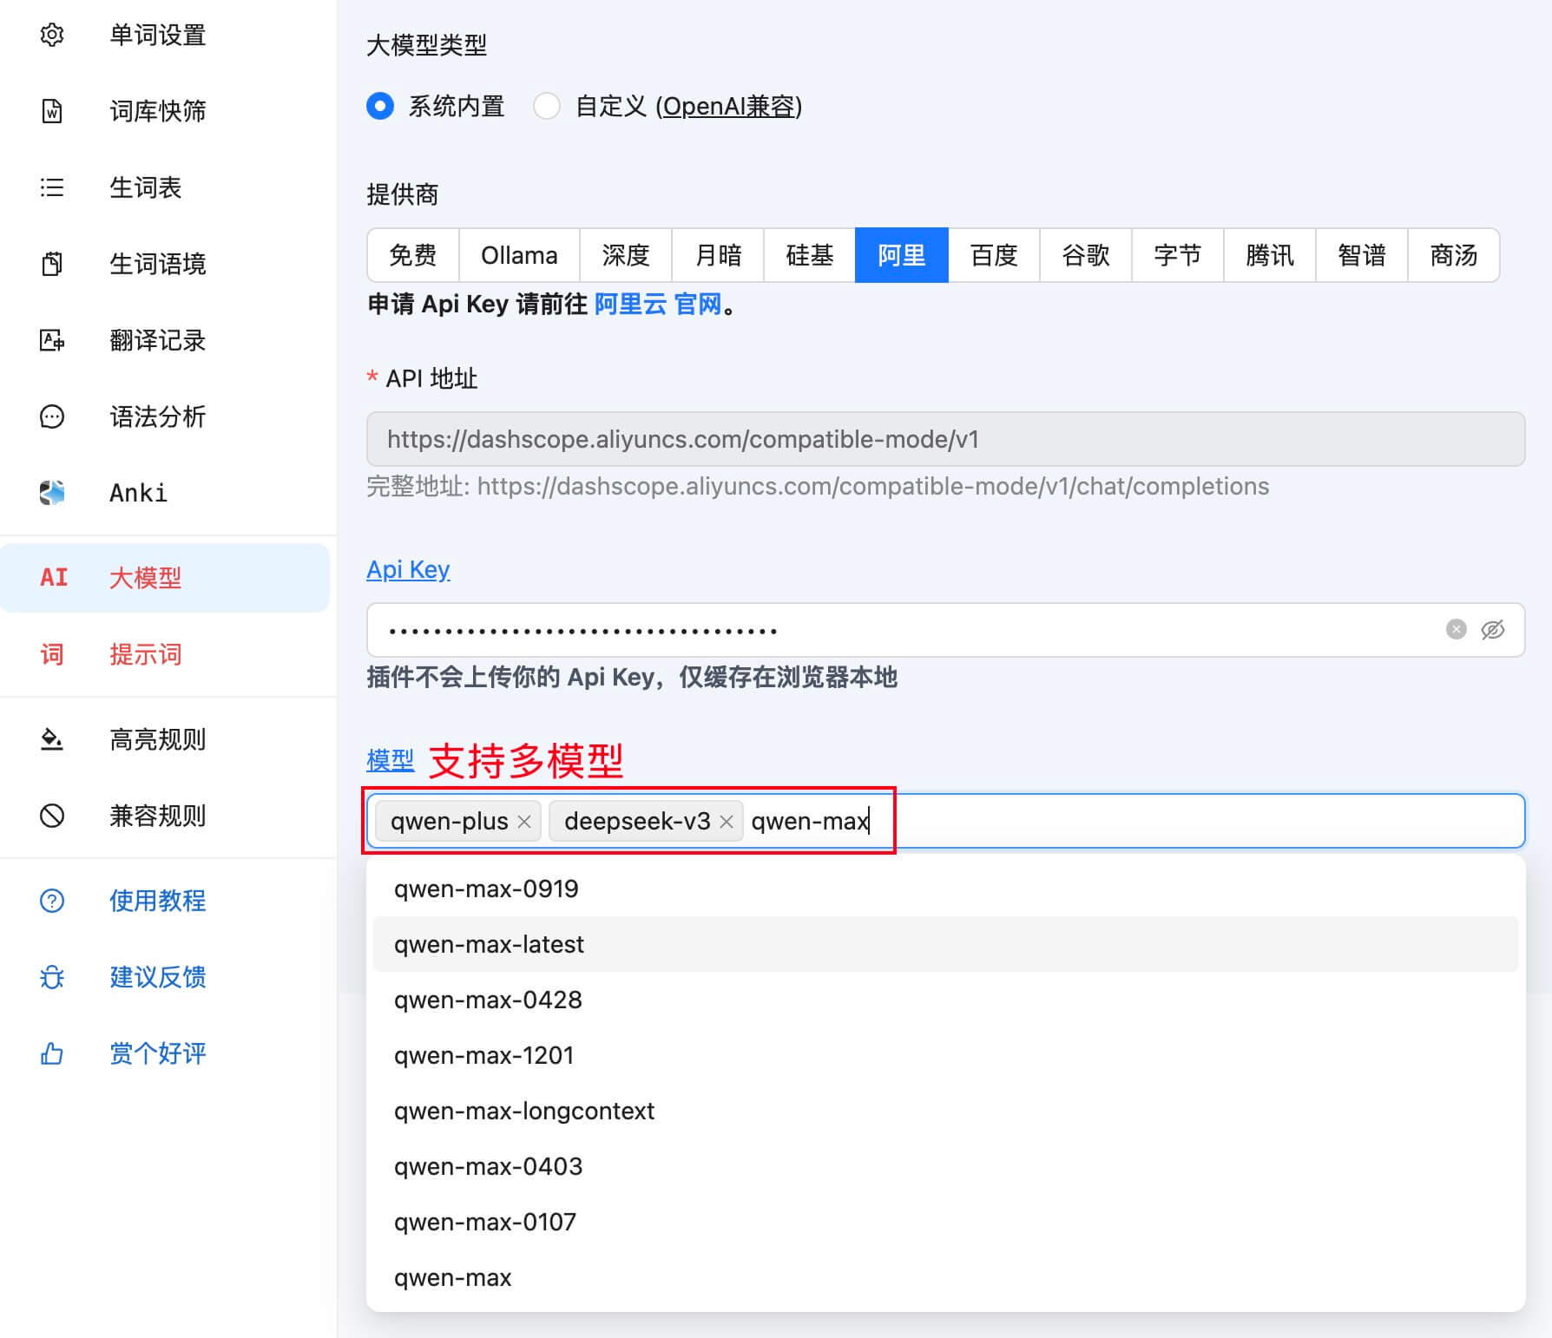Image resolution: width=1552 pixels, height=1338 pixels.
Task: Open the Anki integration icon
Action: point(52,492)
